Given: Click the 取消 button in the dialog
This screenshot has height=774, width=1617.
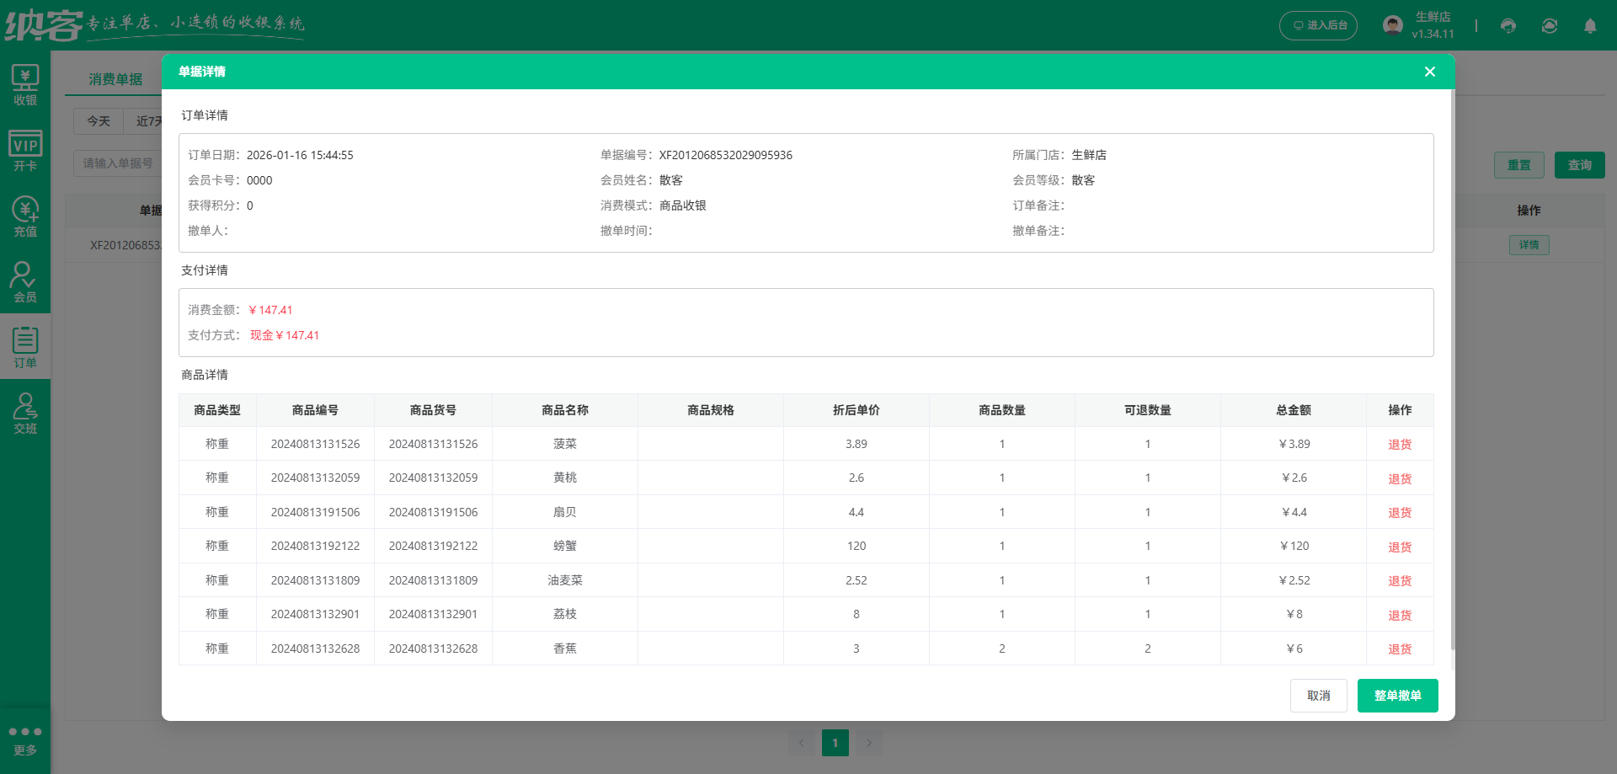Looking at the screenshot, I should pos(1318,695).
